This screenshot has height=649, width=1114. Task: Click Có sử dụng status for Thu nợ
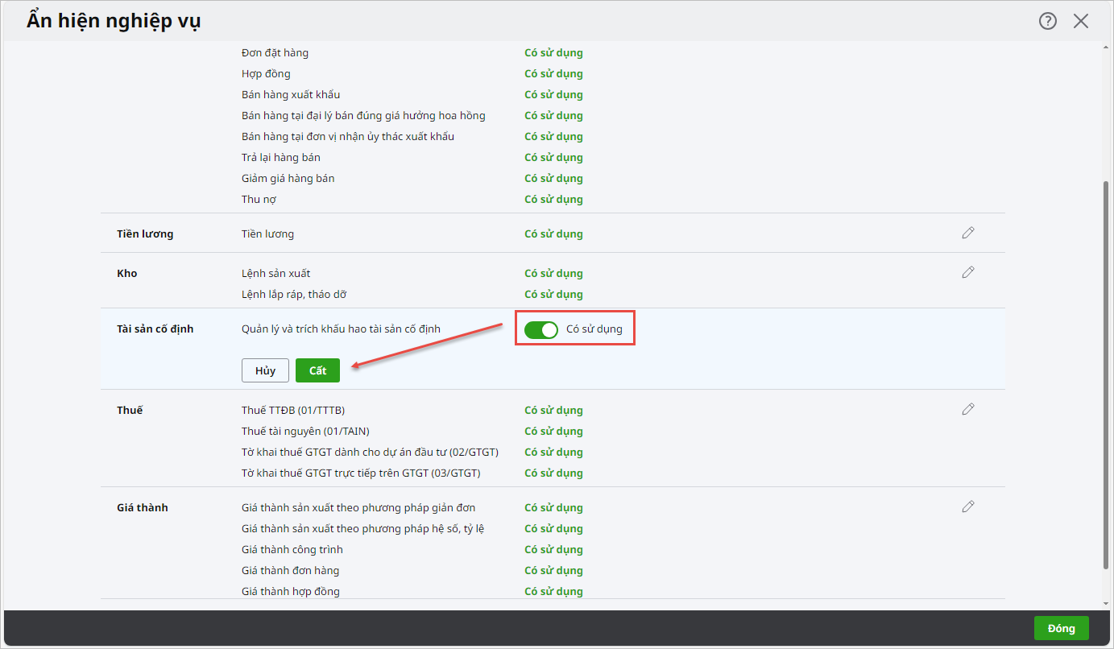point(553,200)
